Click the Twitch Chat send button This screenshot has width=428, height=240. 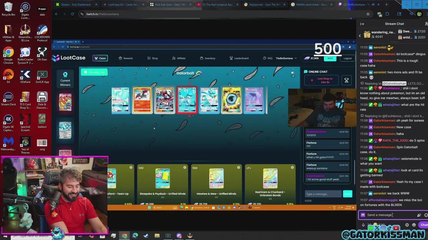[424, 225]
